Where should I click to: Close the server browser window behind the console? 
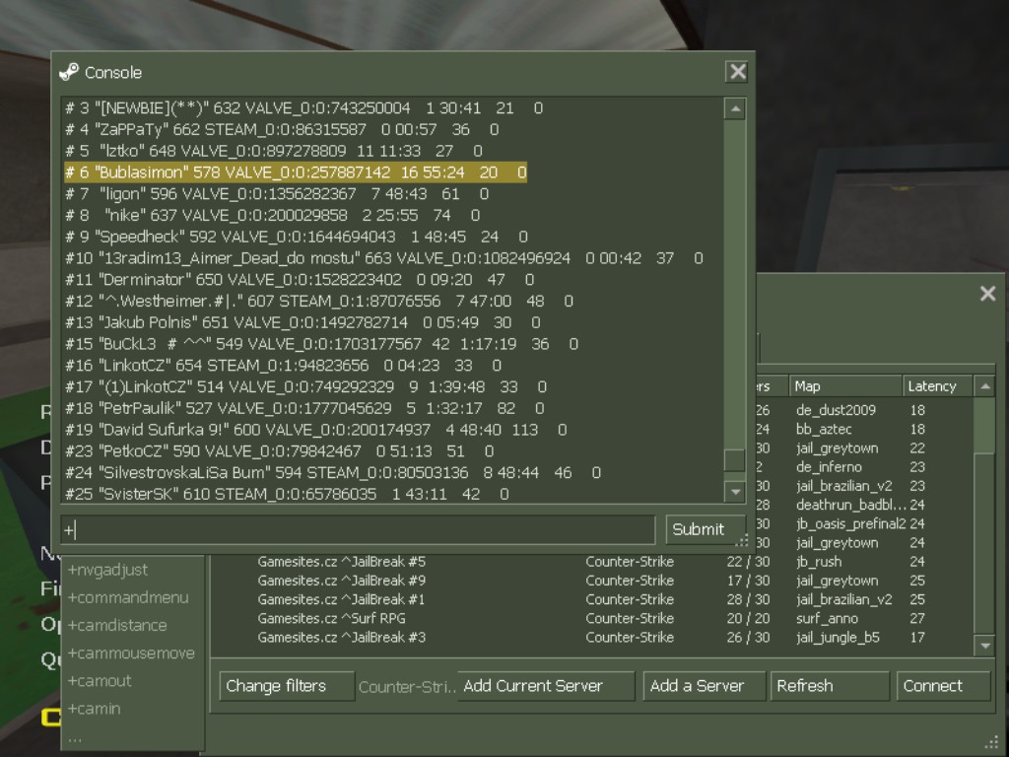coord(987,294)
